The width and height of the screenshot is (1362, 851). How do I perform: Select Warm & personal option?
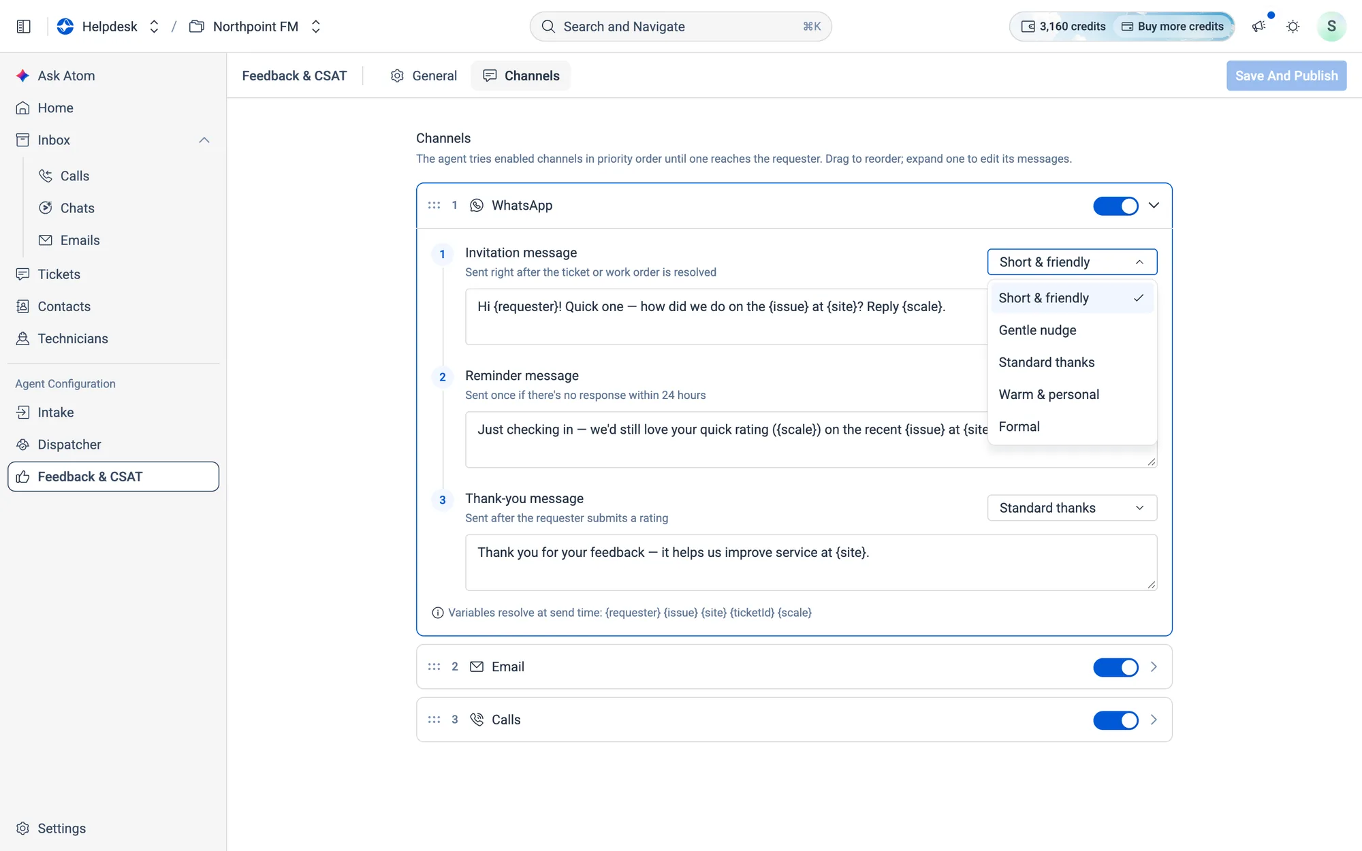coord(1072,395)
